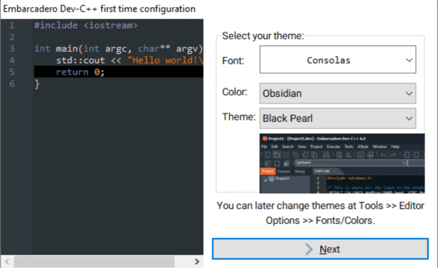Click the right arrow of code scrollbar
Image resolution: width=438 pixels, height=268 pixels.
(x=197, y=262)
